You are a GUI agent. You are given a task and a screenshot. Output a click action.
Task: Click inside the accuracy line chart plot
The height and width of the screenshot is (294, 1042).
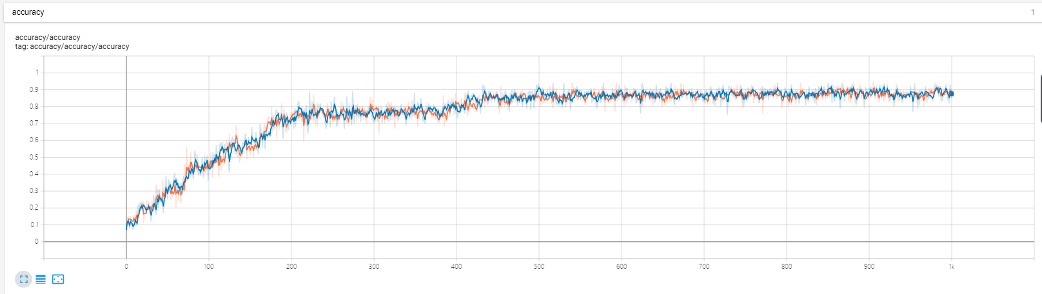click(539, 158)
